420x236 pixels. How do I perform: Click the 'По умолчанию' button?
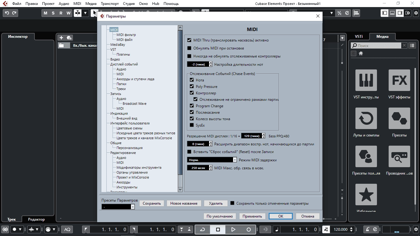pos(220,216)
